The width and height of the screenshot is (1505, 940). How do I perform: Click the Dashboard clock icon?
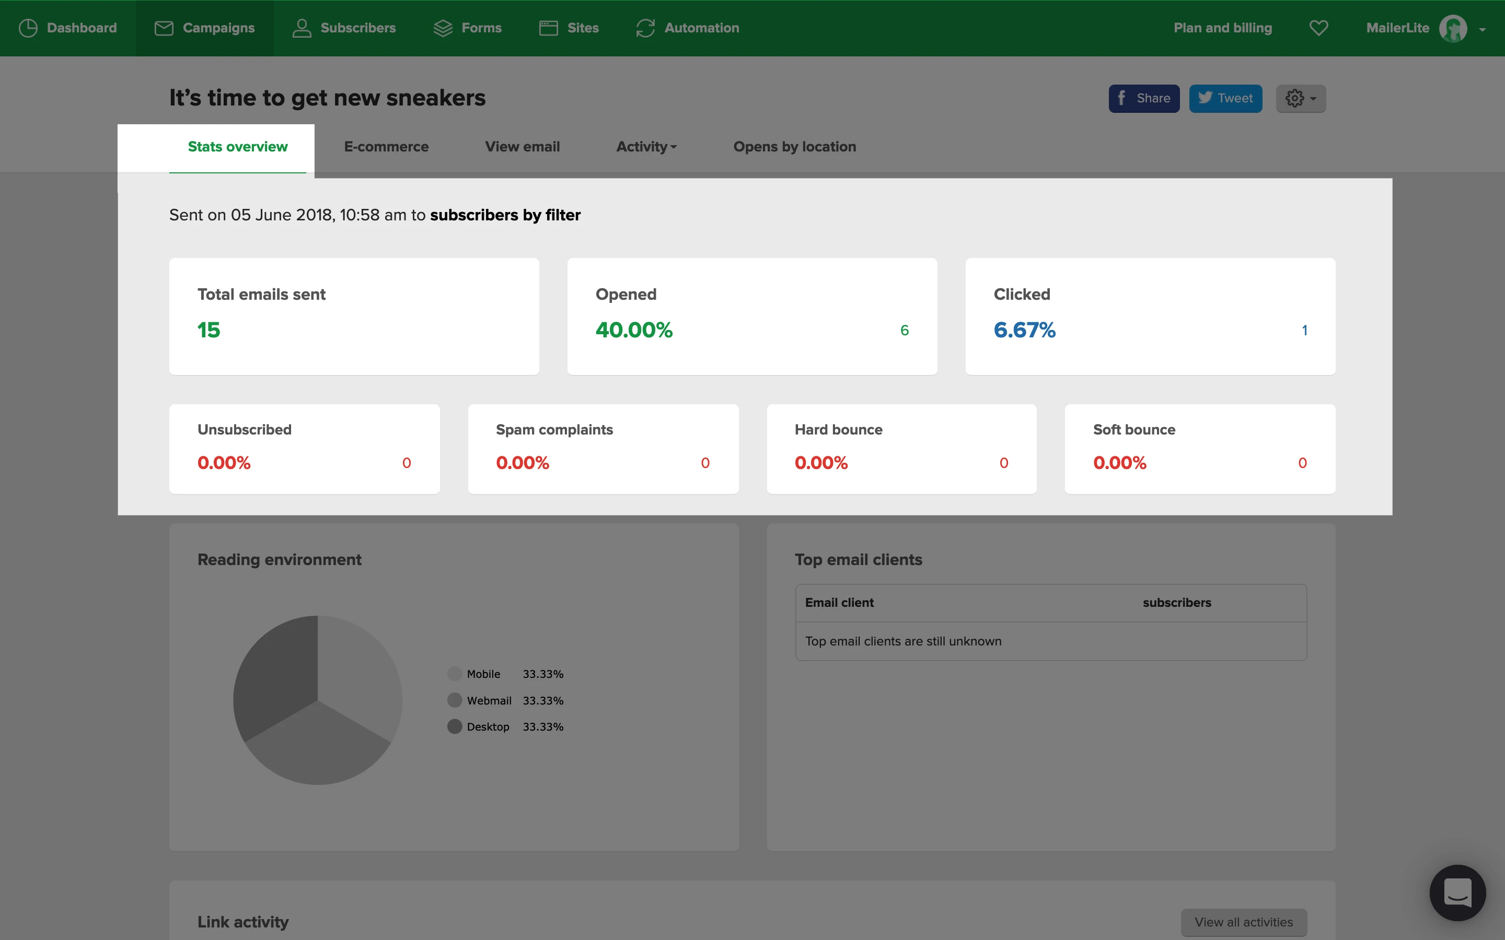[x=28, y=28]
